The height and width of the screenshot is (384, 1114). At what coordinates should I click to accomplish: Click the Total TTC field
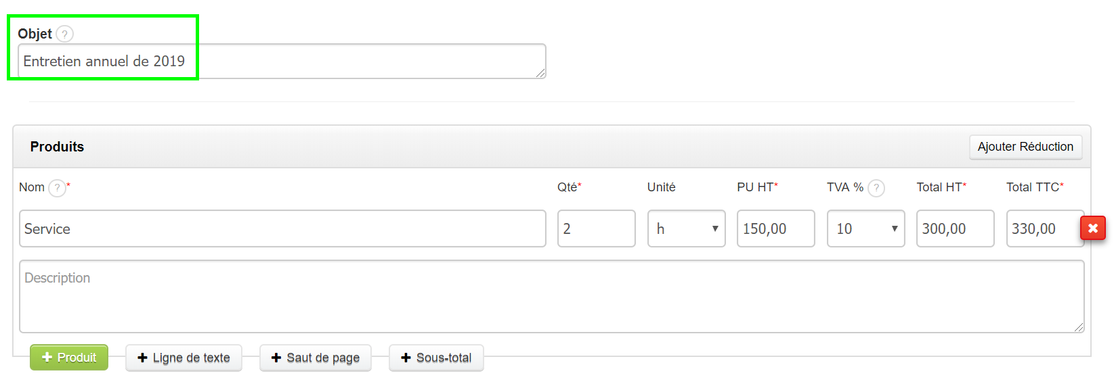click(1043, 229)
